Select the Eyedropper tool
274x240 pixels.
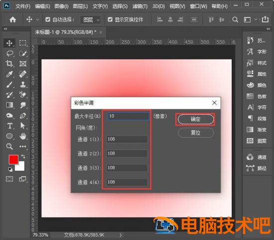9,74
